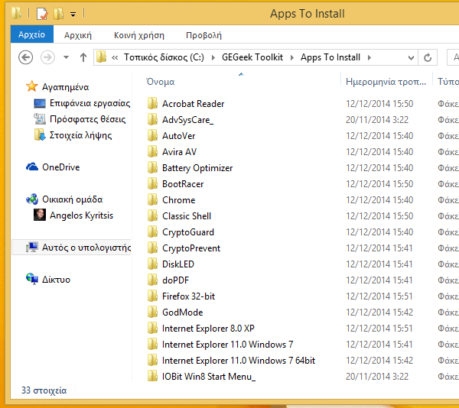Click the system folder icon in title bar
The width and height of the screenshot is (459, 408).
pos(17,13)
